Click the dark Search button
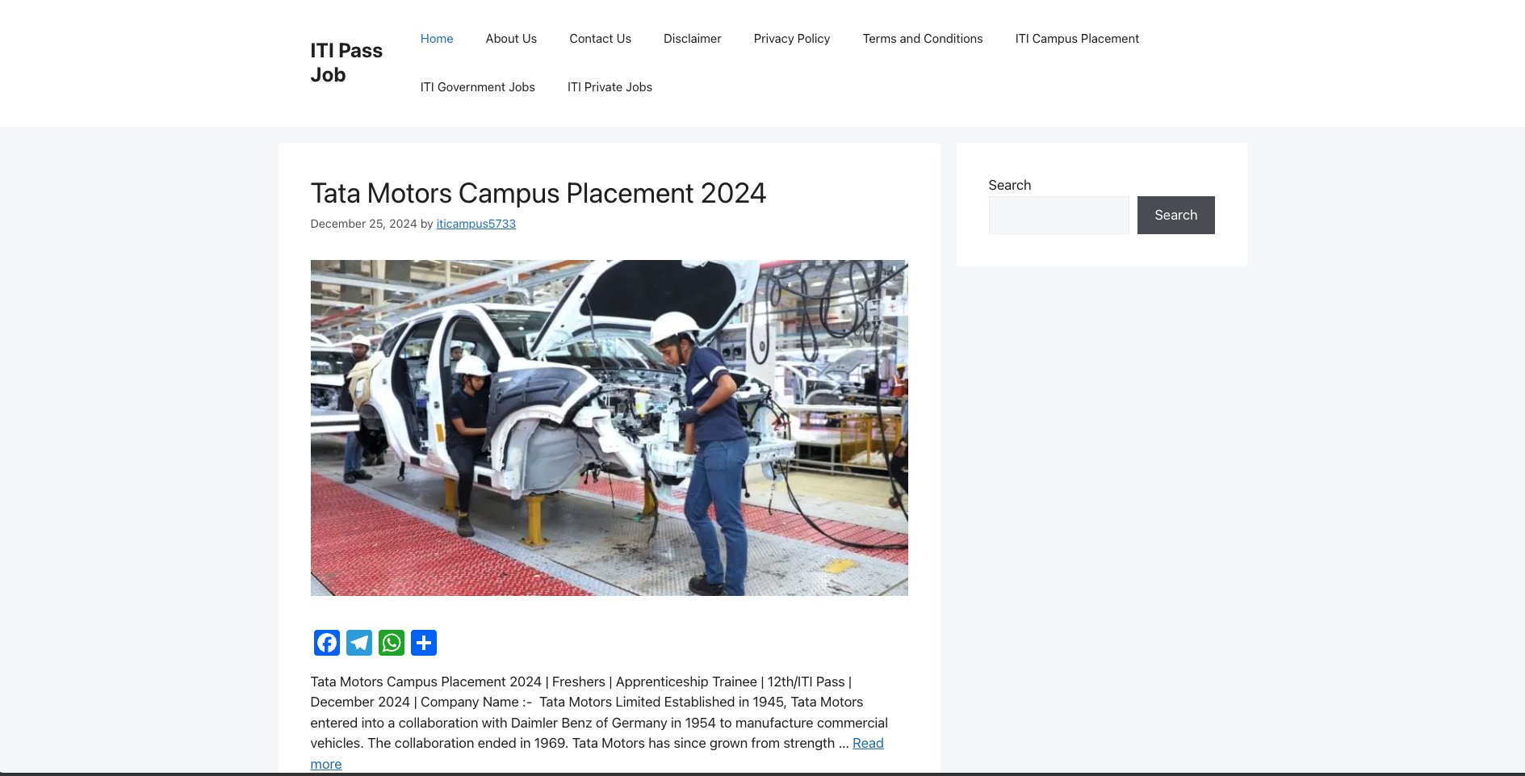 point(1175,215)
